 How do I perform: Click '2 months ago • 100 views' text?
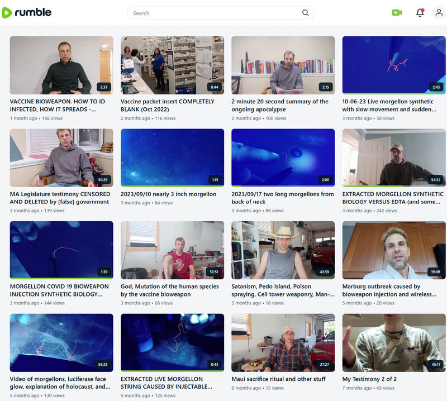pos(259,118)
